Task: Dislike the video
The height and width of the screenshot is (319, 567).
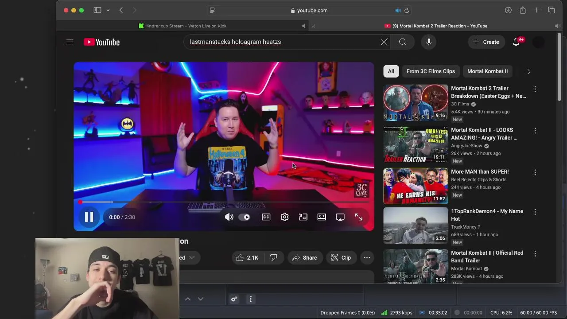Action: click(273, 257)
